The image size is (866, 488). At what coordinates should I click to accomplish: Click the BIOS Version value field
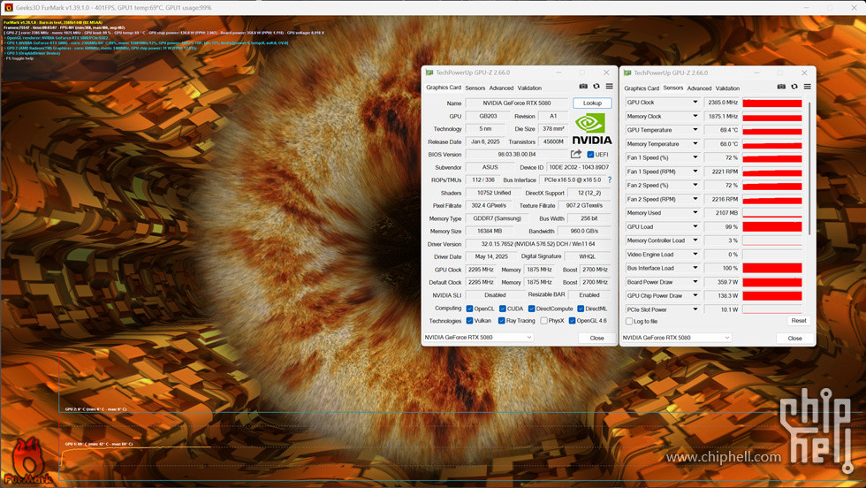coord(516,155)
